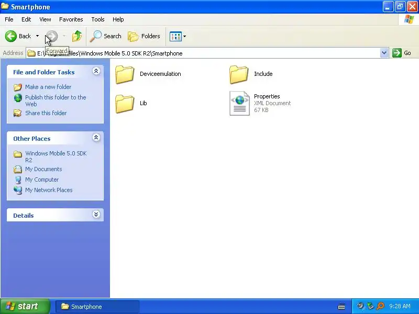
Task: Select the Deviceemulation folder icon
Action: (x=125, y=74)
